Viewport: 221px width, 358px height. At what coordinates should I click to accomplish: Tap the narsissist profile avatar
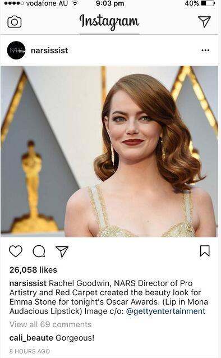16,51
